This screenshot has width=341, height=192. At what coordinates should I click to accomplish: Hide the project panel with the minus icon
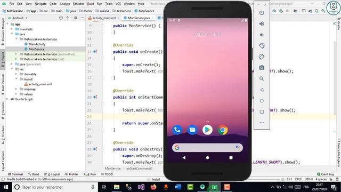[82, 18]
